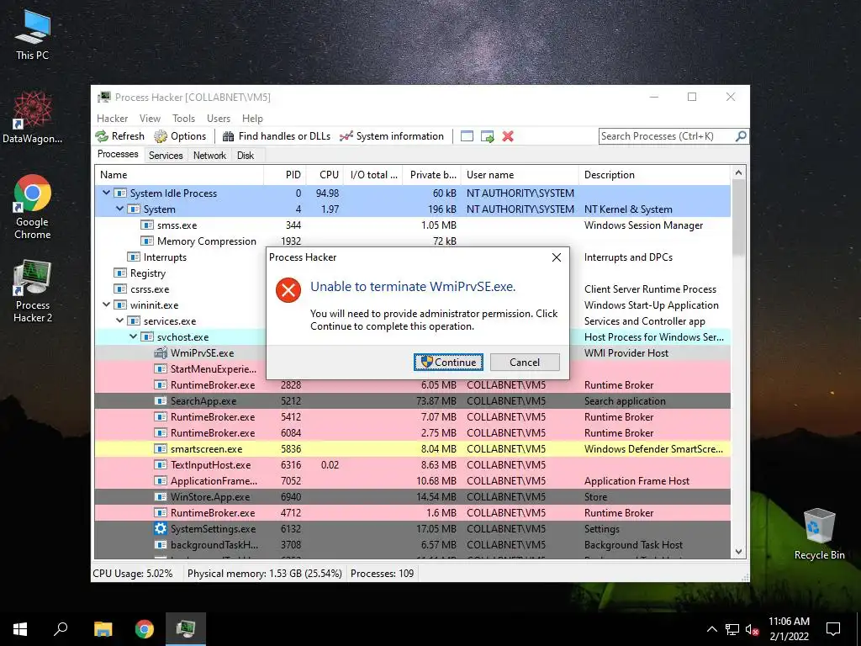Open Chrome from the taskbar
861x646 pixels.
[145, 629]
